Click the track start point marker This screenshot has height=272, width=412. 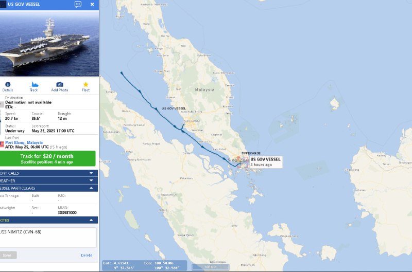(122, 73)
